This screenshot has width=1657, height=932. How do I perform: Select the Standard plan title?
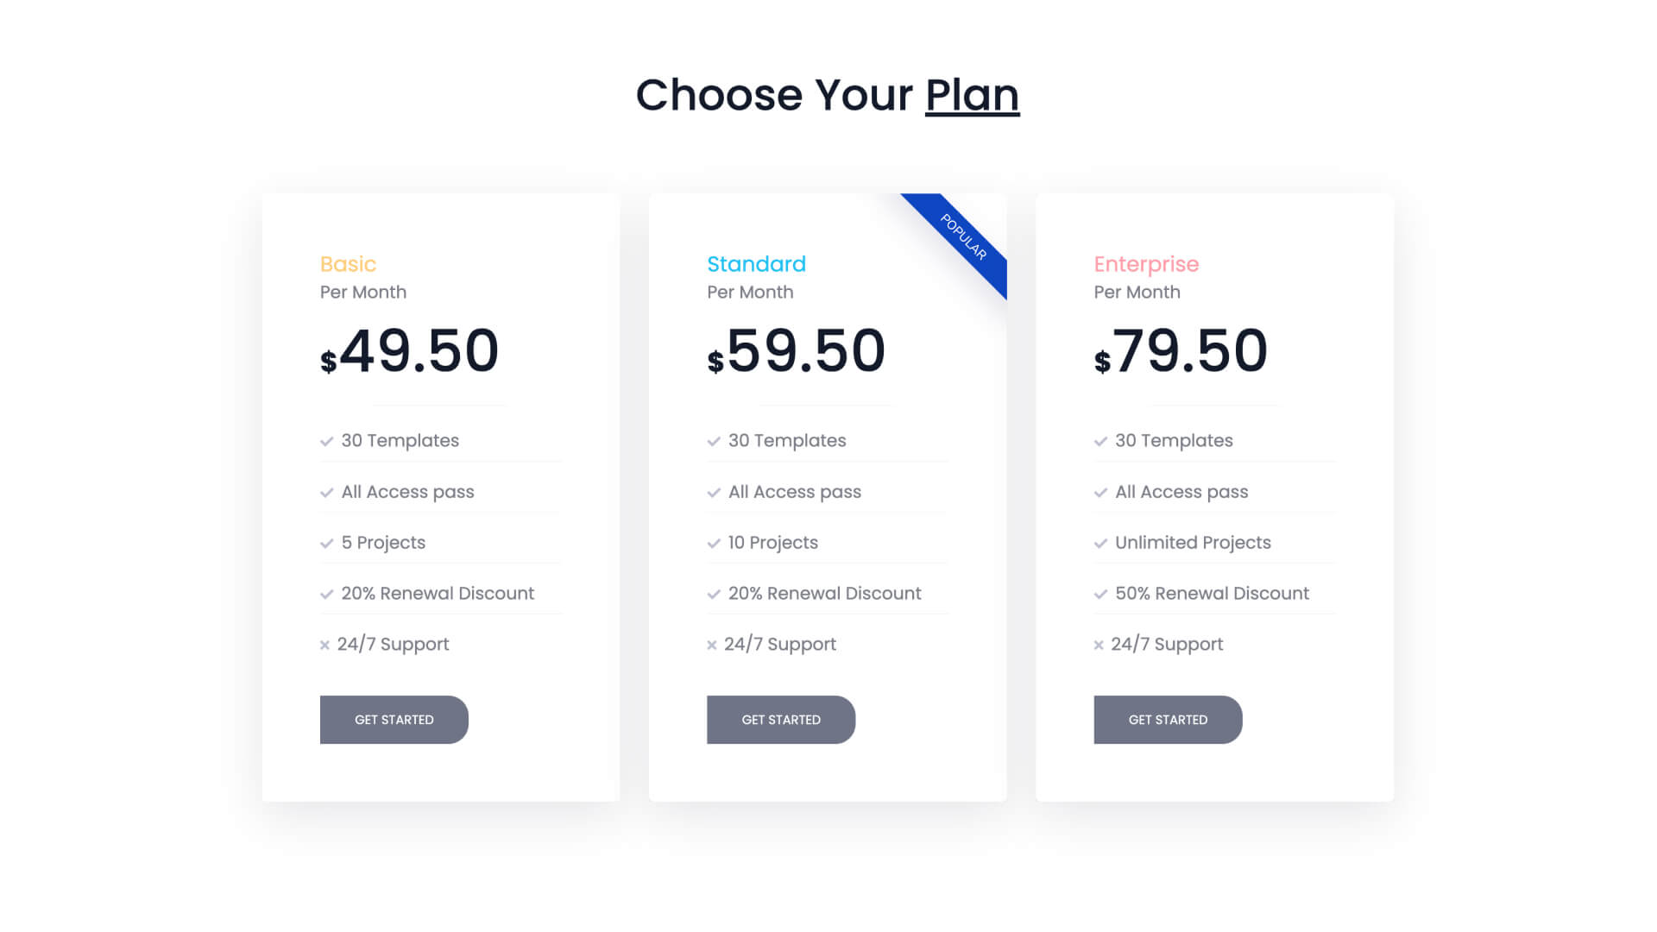756,264
